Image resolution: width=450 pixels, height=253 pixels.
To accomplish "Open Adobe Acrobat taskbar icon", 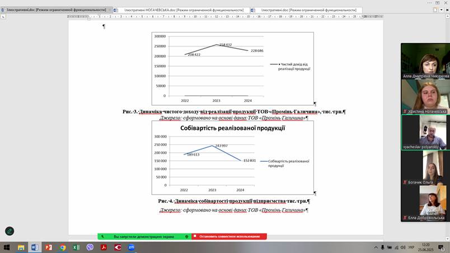I will 104,247.
